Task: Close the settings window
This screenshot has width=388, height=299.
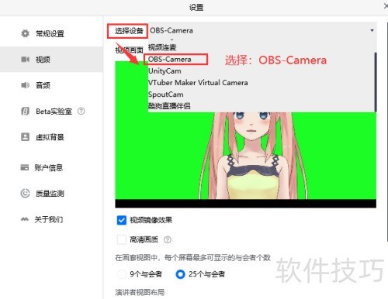Action: coord(386,7)
